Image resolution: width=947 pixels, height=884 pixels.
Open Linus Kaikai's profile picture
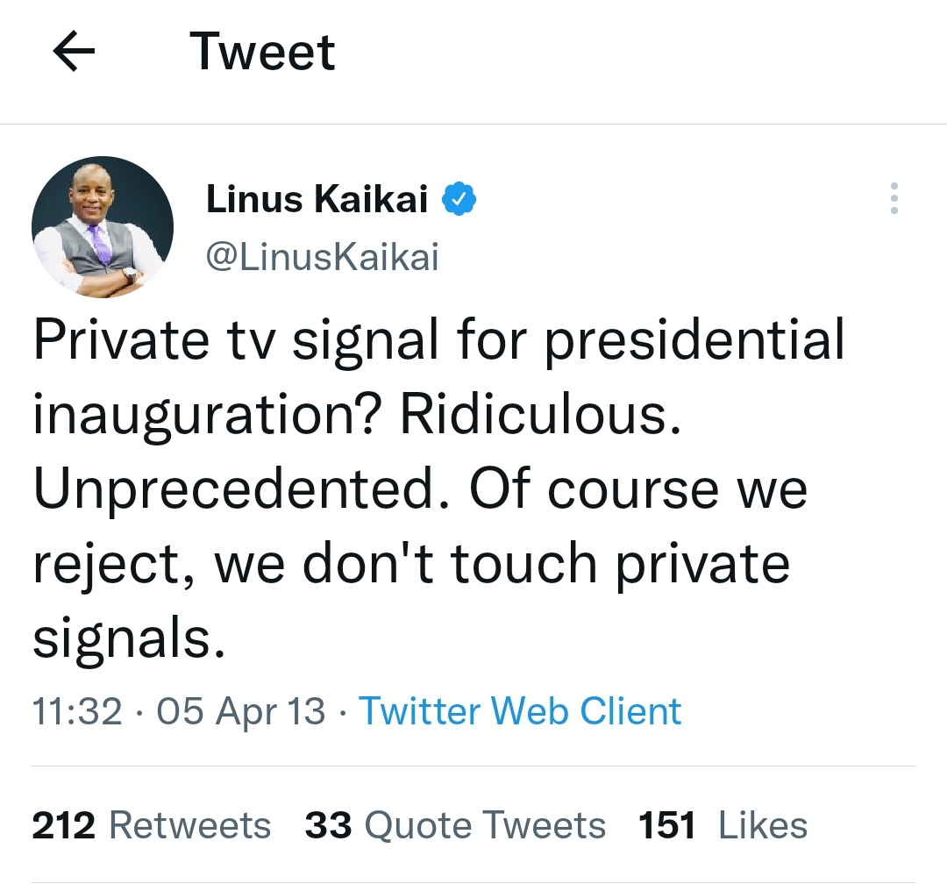(x=103, y=227)
